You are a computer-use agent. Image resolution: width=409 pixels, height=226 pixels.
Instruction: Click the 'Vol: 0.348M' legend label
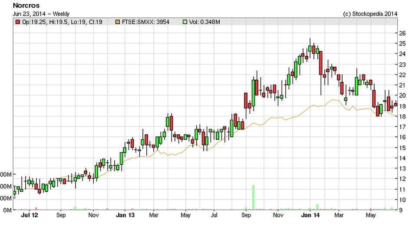click(204, 22)
